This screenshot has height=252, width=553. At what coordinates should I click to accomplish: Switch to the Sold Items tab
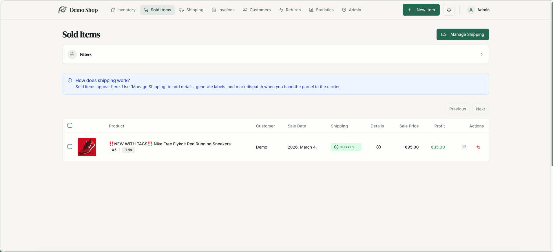pos(158,10)
